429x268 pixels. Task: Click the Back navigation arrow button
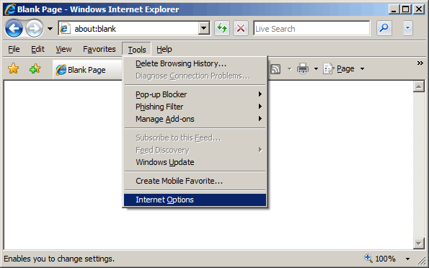click(x=14, y=28)
